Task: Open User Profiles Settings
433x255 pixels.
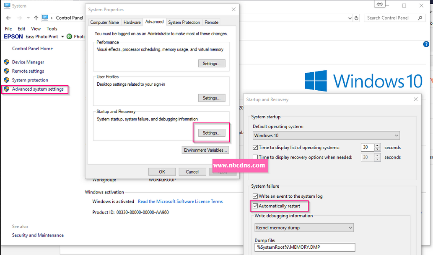Action: 212,98
